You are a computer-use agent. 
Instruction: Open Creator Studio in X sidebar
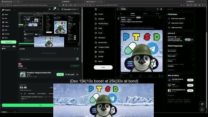coord(102,47)
